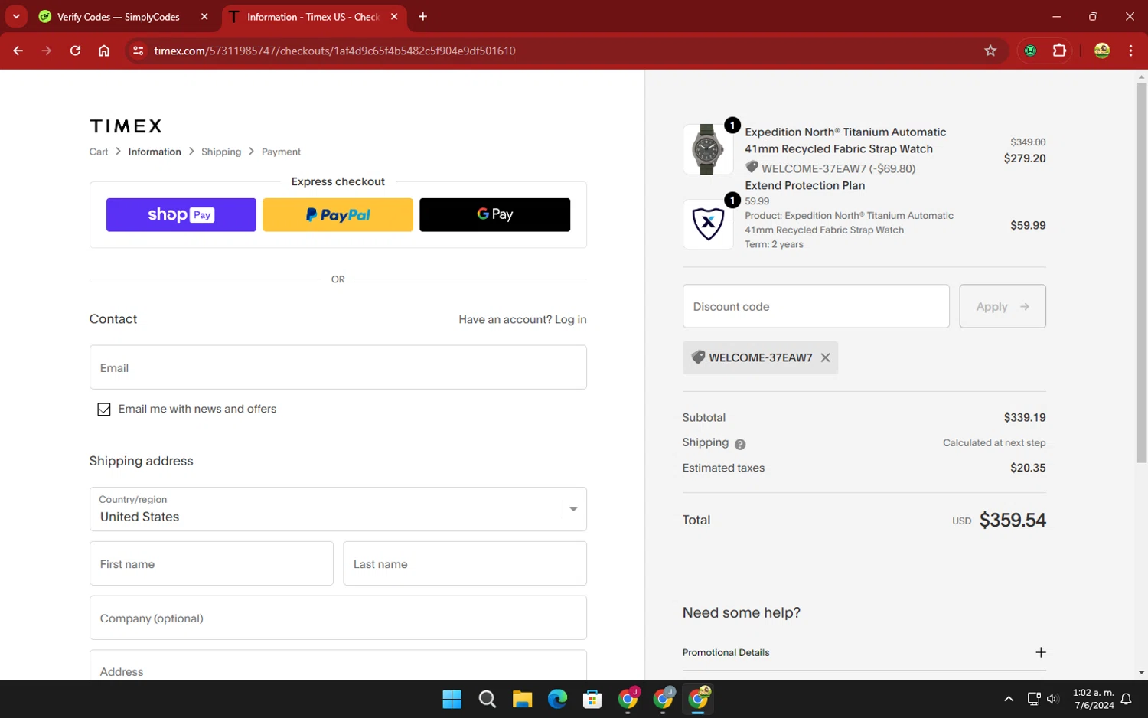
Task: Open the volume control in system tray
Action: (x=1052, y=699)
